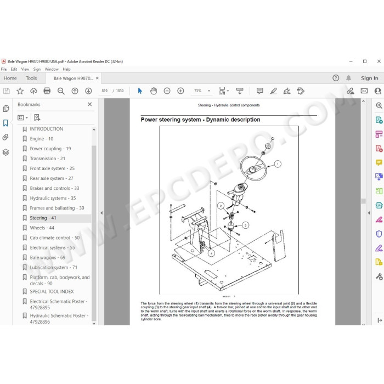384x384 pixels.
Task: Open the Engine - 10 bookmark
Action: click(x=41, y=139)
